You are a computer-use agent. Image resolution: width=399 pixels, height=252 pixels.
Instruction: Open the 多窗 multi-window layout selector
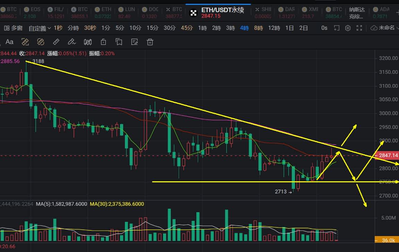pyautogui.click(x=13, y=28)
